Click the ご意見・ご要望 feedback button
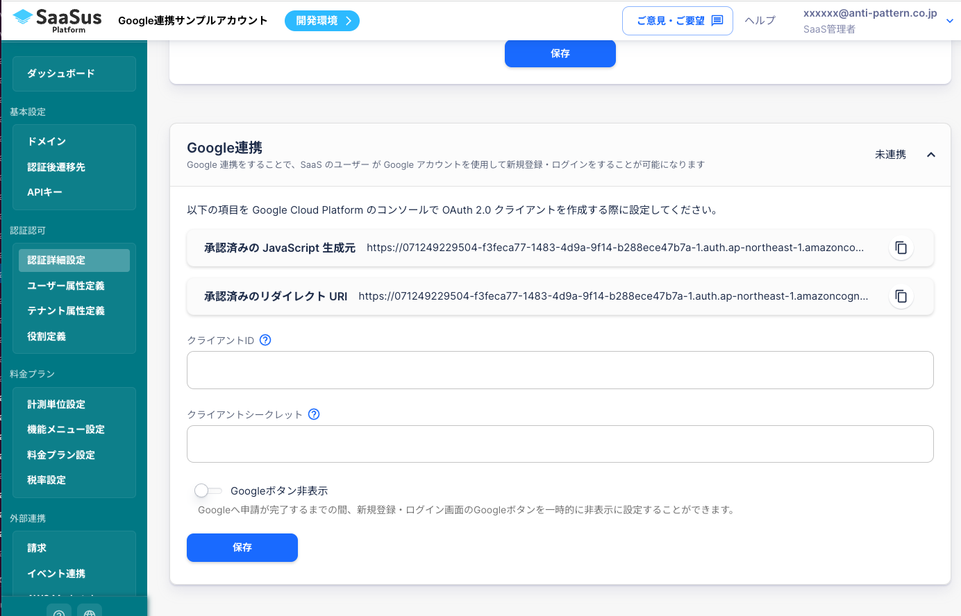Viewport: 961px width, 616px height. click(678, 21)
